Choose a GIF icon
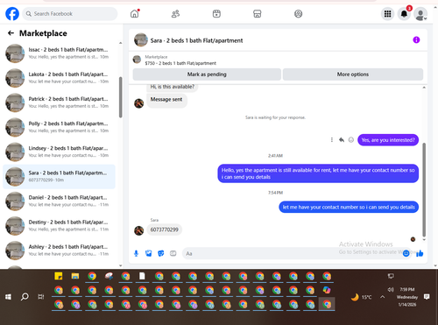 click(173, 253)
